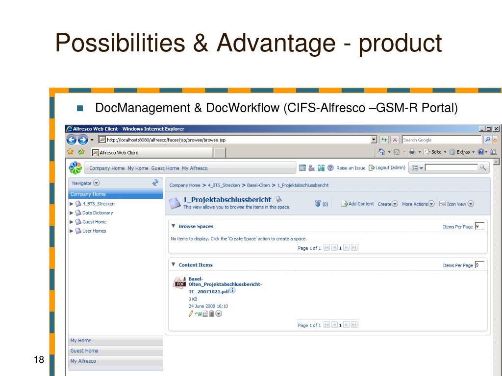
Task: Click the browser Help question mark icon
Action: [x=480, y=152]
